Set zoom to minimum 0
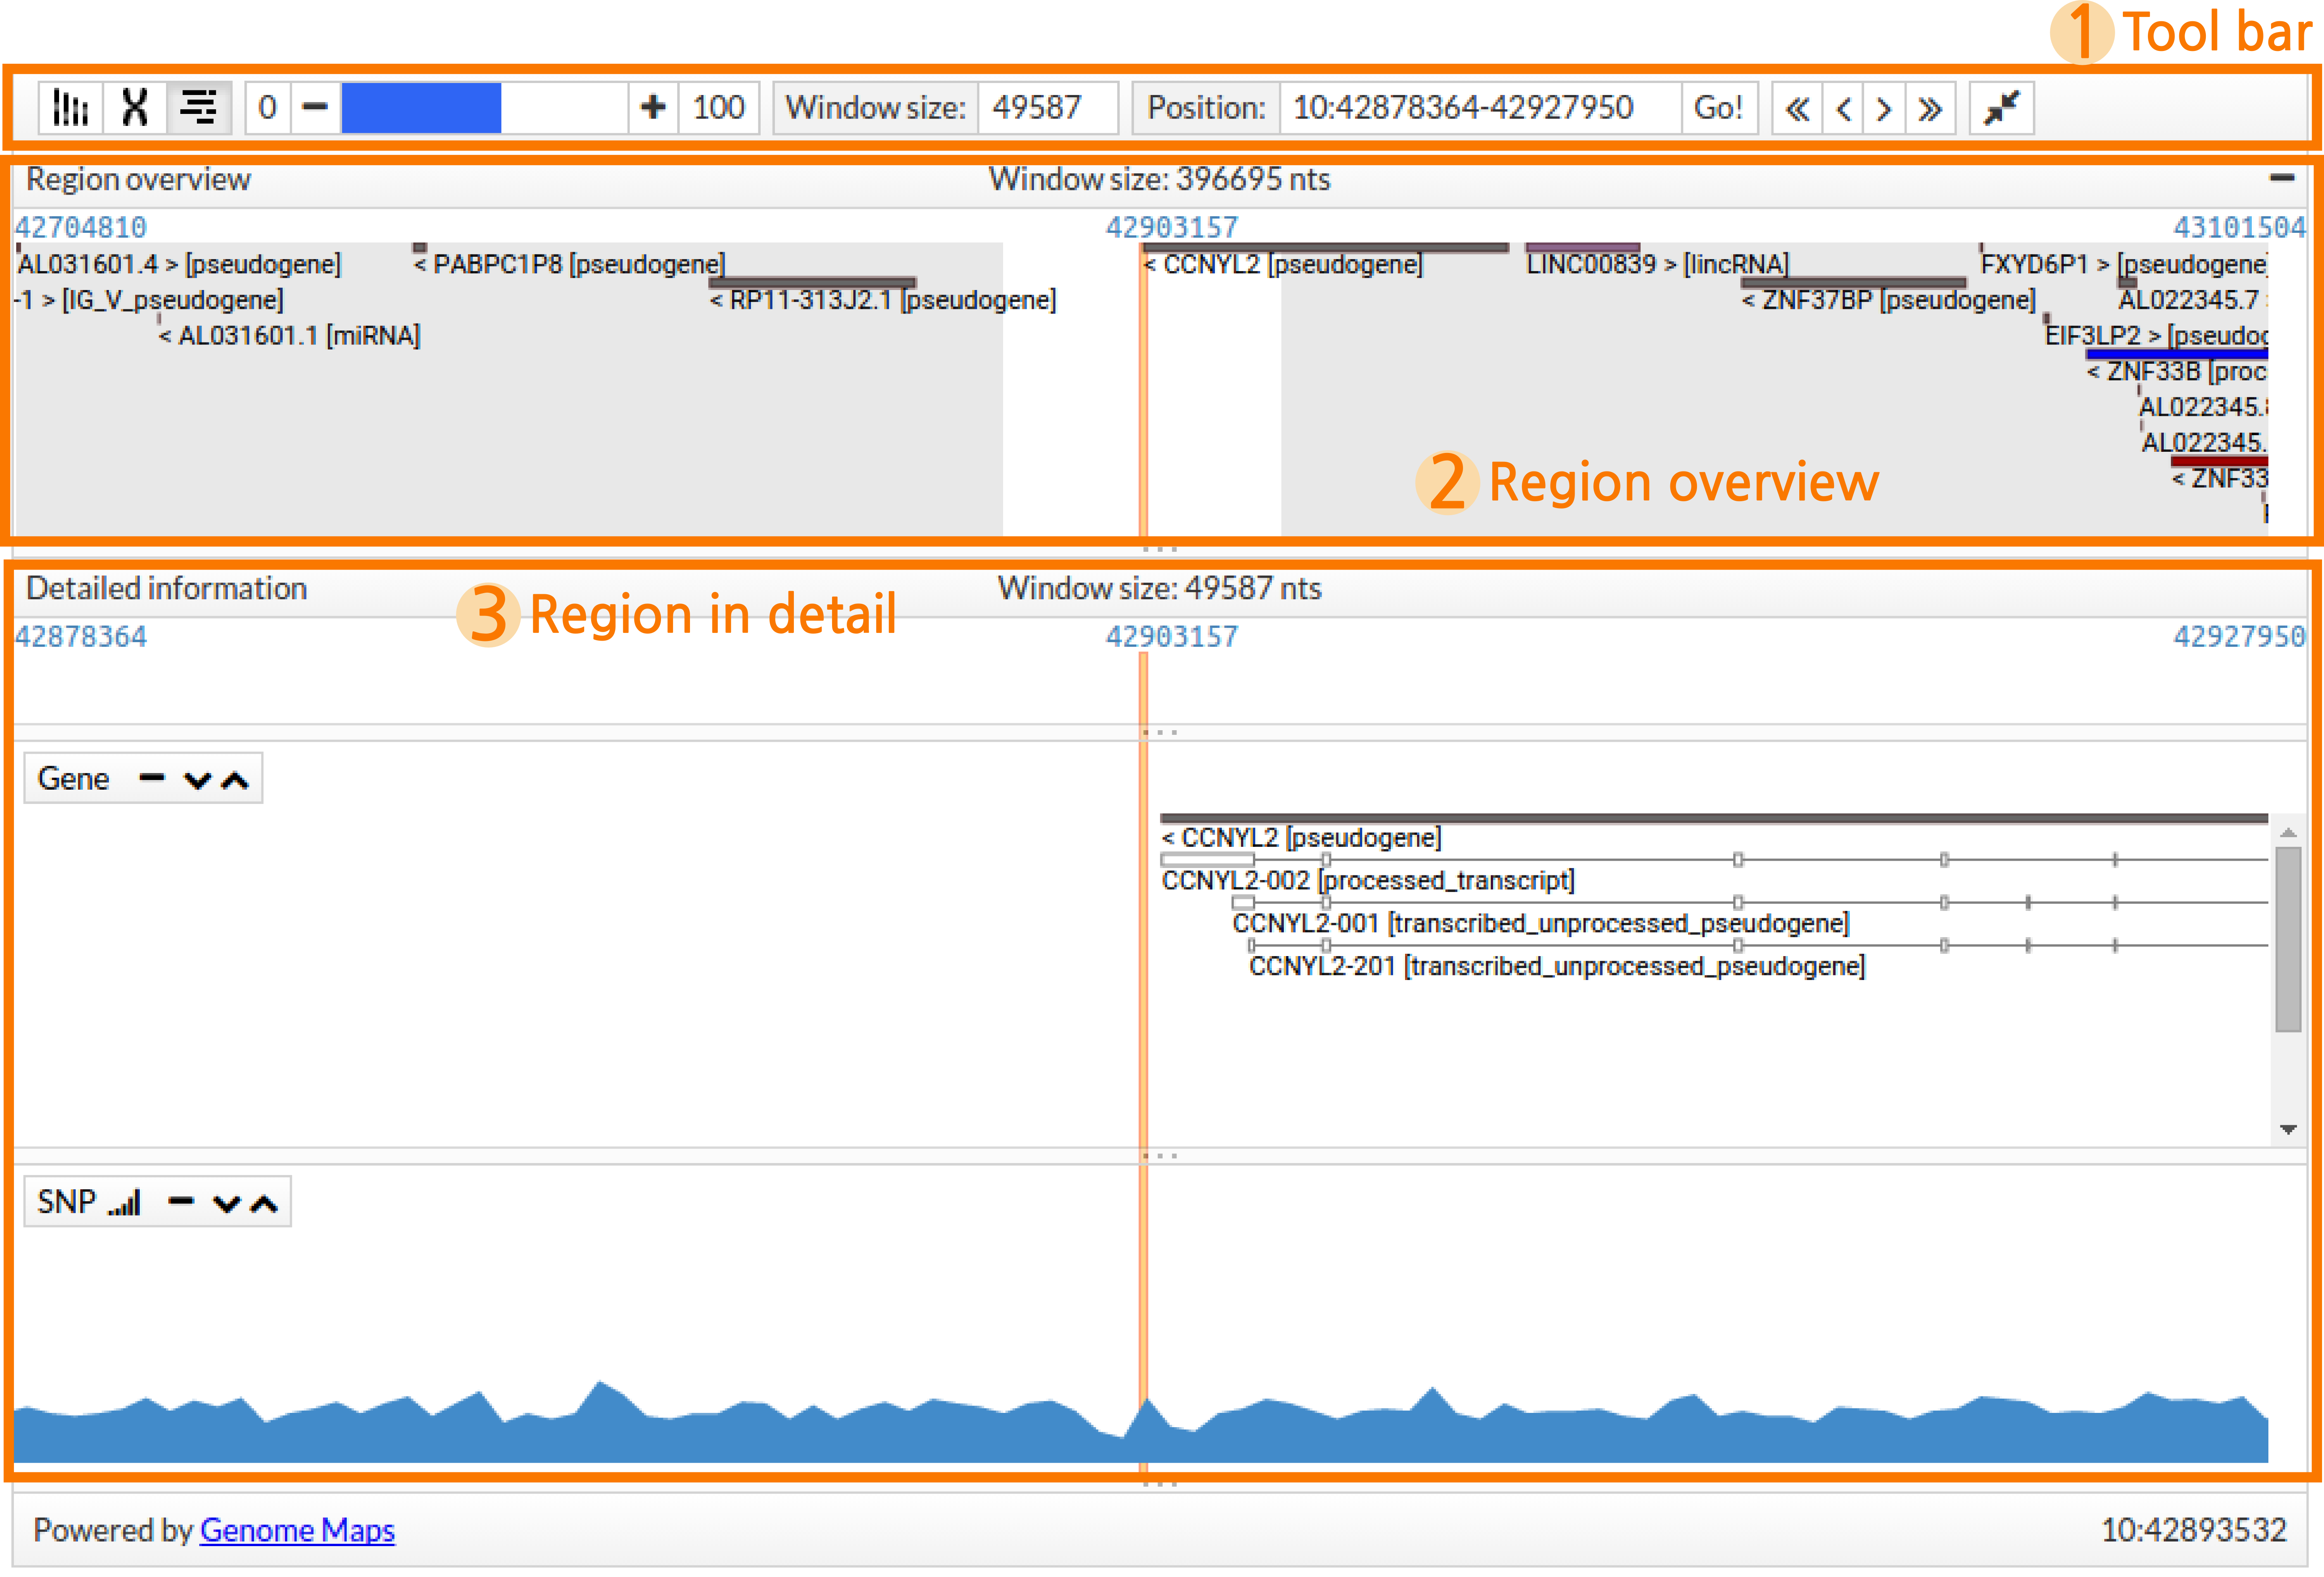 [268, 108]
